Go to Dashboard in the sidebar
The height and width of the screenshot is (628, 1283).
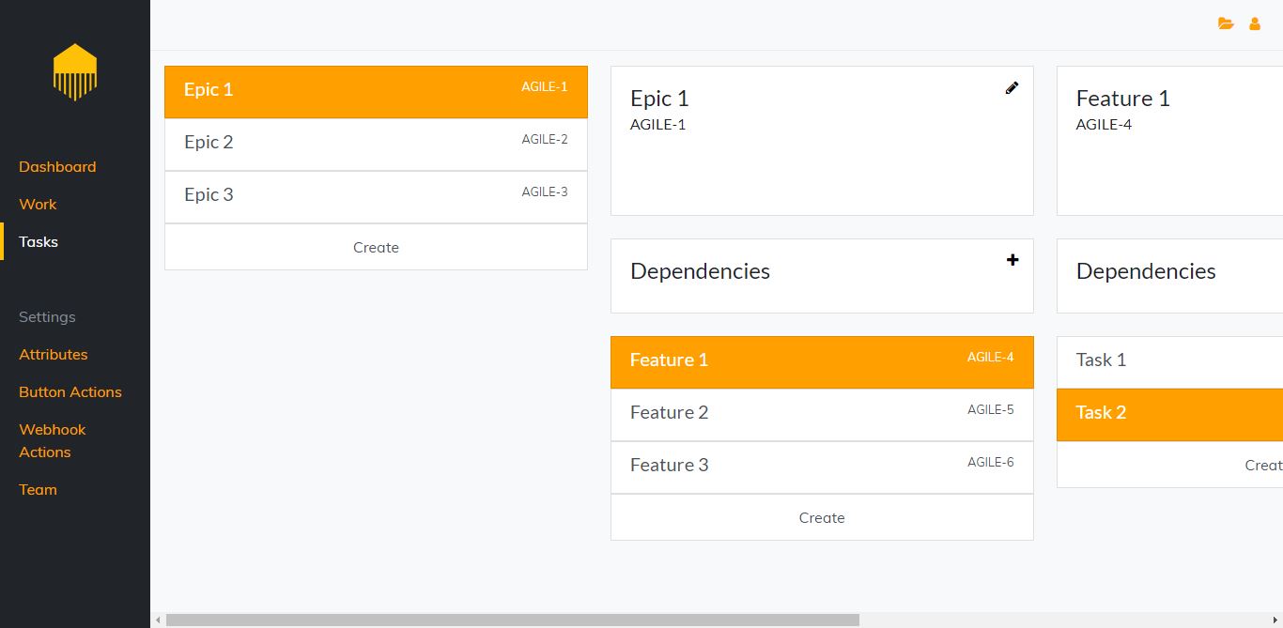pos(57,166)
